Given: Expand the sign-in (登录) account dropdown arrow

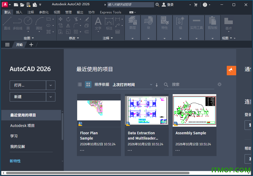Looking at the screenshot, I should tap(190, 5).
